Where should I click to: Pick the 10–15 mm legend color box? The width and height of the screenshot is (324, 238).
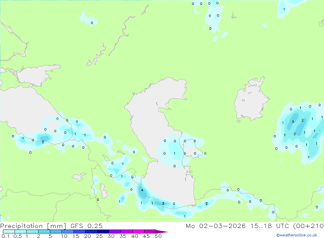point(68,232)
